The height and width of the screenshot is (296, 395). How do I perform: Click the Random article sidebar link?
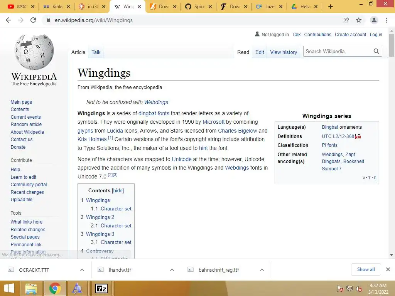point(26,124)
